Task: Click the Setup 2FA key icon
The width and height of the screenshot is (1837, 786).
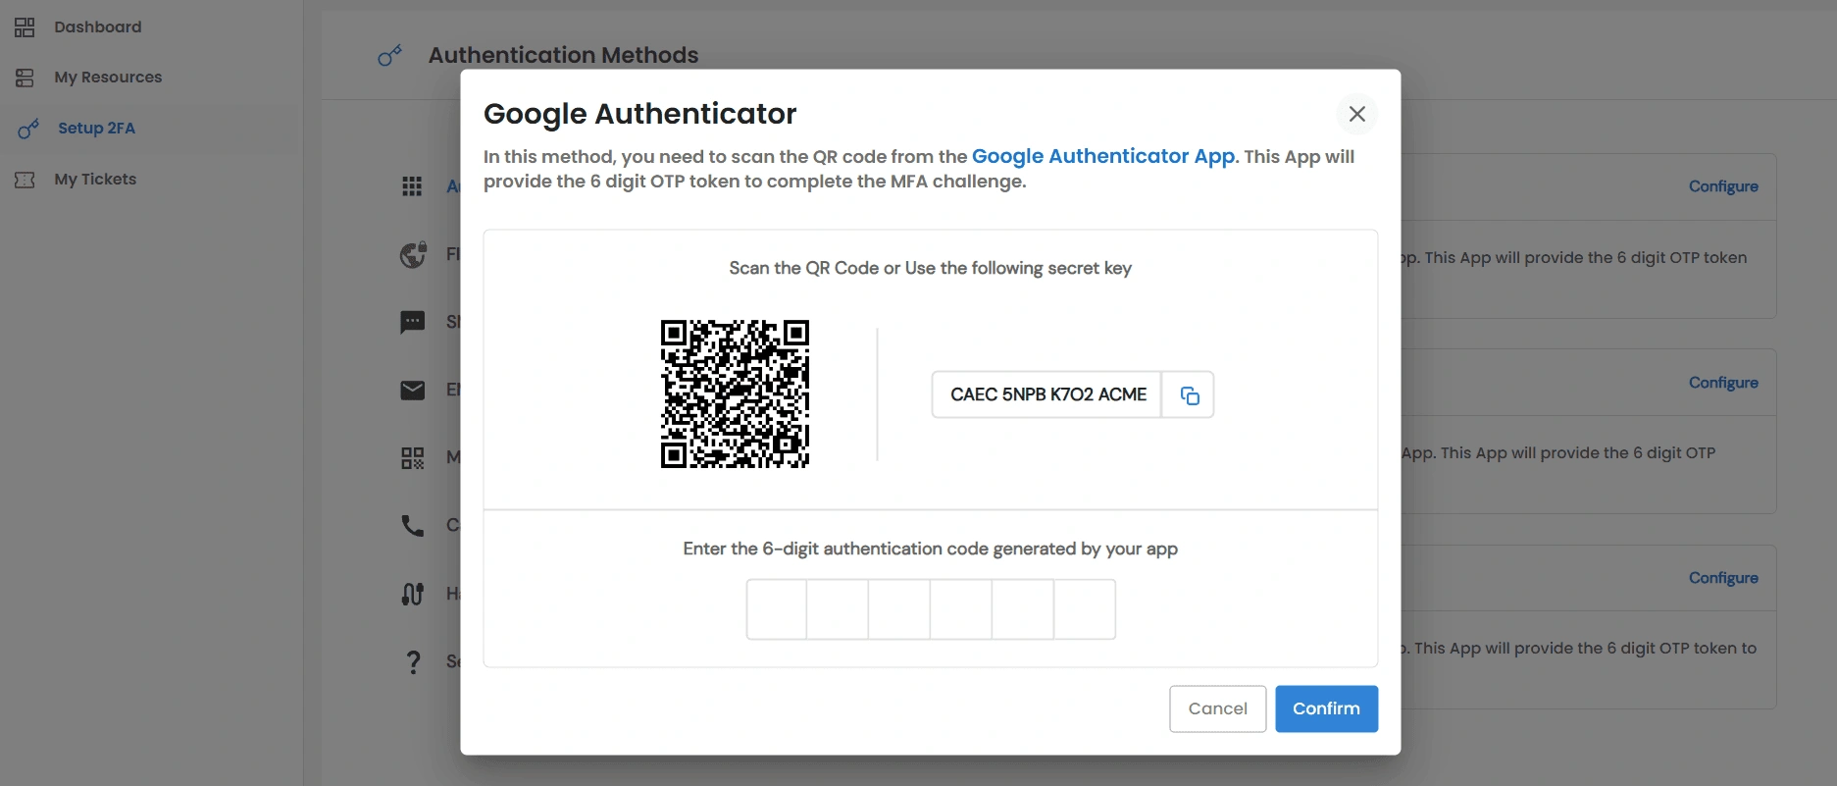Action: click(28, 129)
